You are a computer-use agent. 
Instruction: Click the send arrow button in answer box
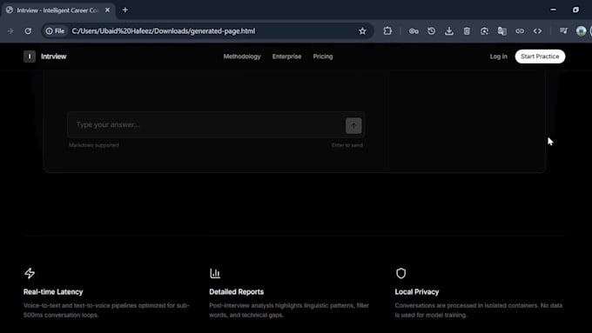coord(353,125)
